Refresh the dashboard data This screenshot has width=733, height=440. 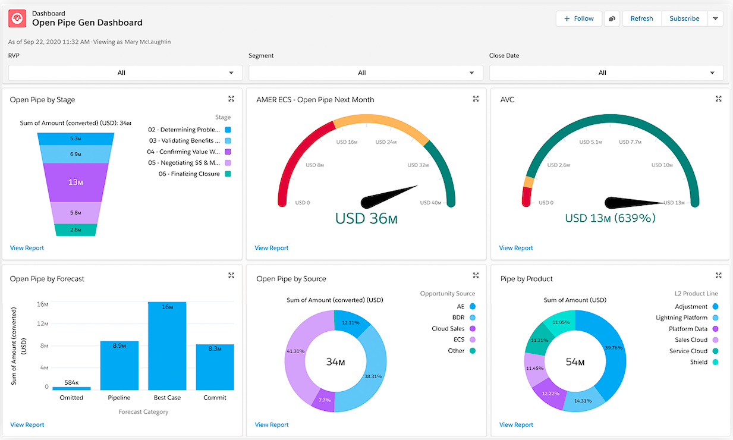(641, 18)
